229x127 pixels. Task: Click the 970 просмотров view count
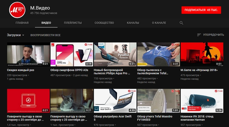(104, 125)
